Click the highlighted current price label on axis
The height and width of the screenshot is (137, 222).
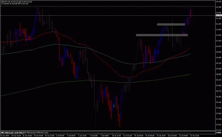click(x=219, y=15)
